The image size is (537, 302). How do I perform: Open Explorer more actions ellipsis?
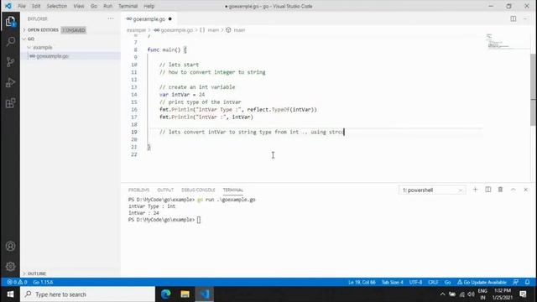(111, 18)
